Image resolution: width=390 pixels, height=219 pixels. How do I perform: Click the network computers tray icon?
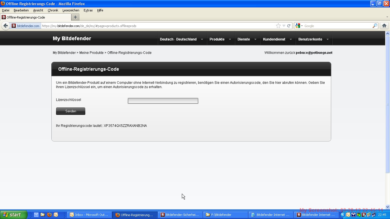coord(373,215)
